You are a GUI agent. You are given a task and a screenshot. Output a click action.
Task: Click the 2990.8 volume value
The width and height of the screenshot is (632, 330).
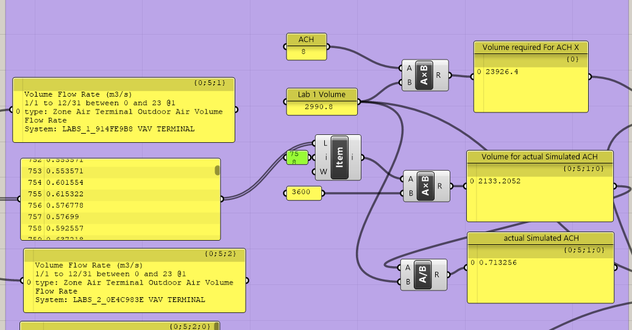tap(322, 108)
